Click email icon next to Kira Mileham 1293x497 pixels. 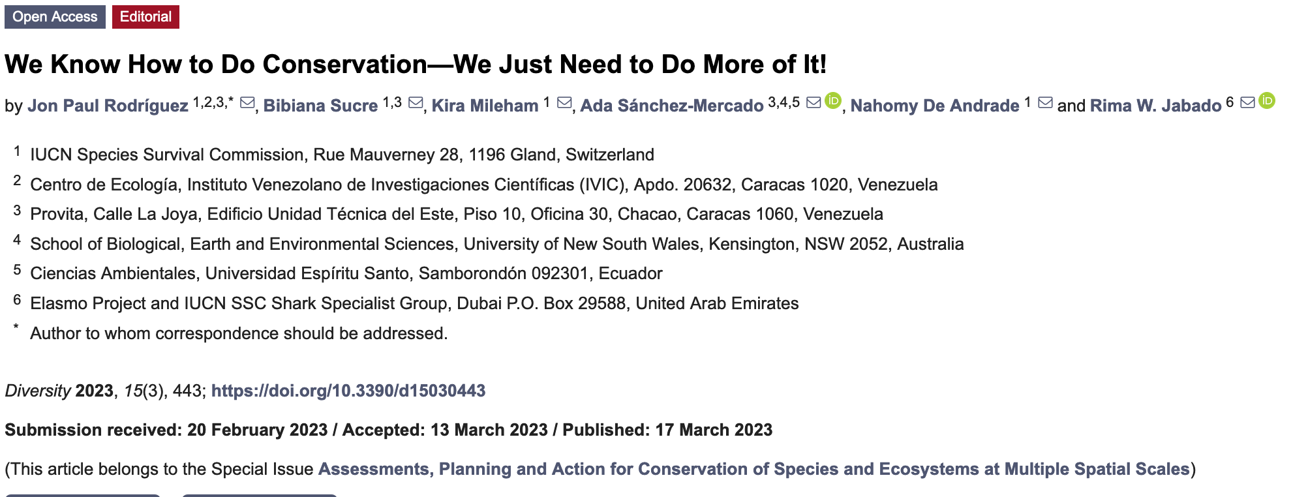click(565, 103)
